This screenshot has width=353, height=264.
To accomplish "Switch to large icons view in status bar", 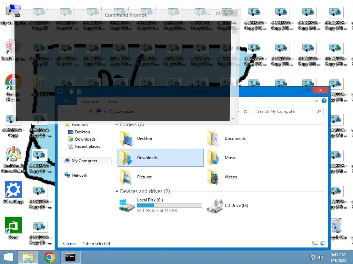I will click(x=323, y=243).
